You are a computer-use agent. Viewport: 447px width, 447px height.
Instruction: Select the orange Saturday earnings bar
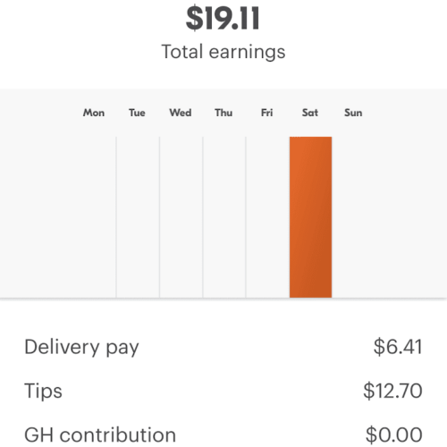[x=310, y=217]
